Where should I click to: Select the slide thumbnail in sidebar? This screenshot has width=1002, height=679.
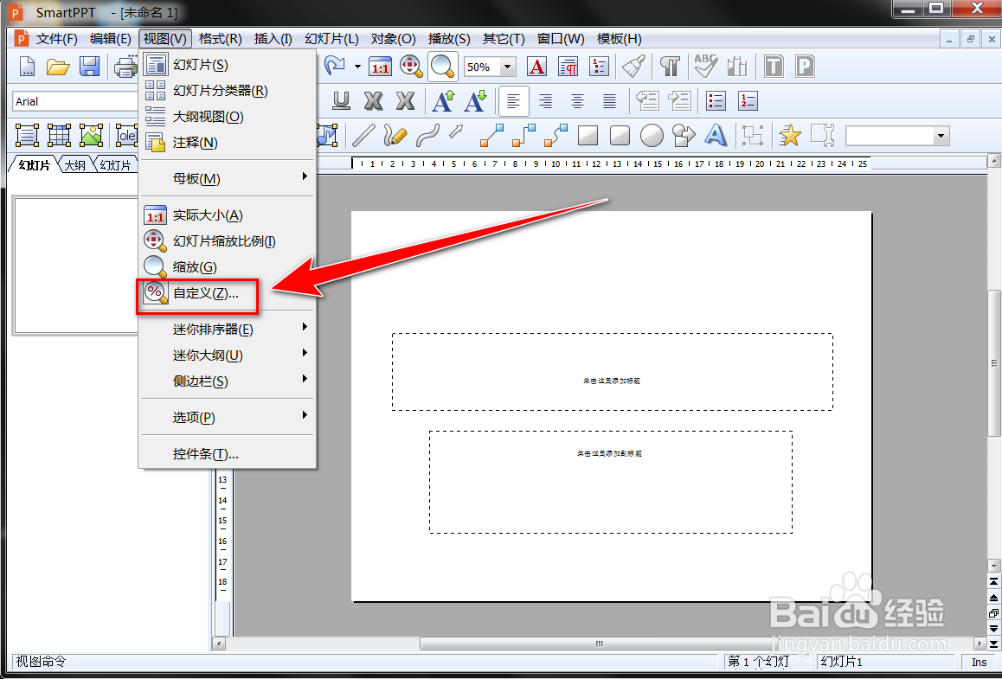pyautogui.click(x=75, y=266)
